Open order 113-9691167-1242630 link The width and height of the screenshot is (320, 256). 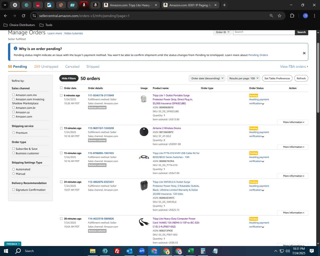pos(101,128)
